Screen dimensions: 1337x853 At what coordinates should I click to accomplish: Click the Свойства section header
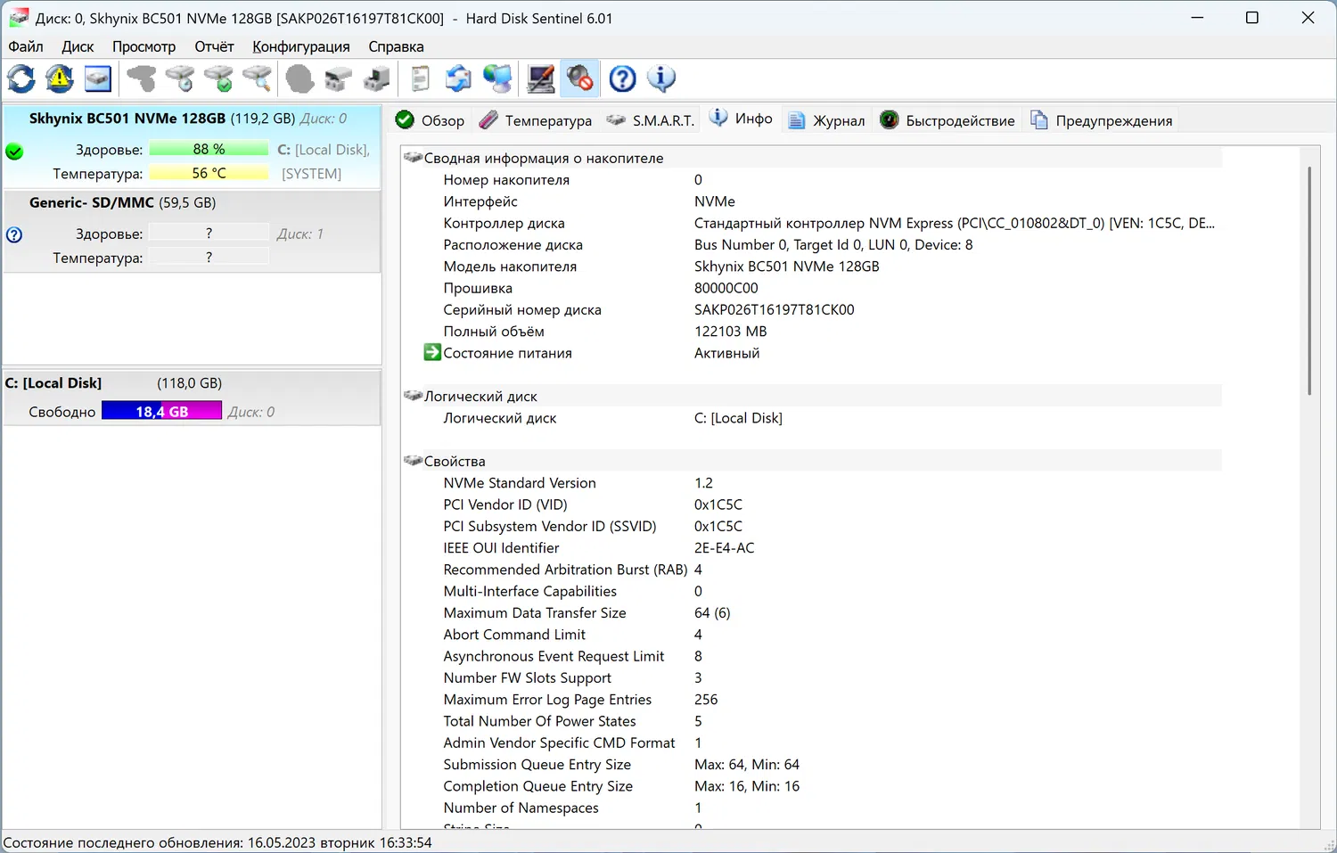coord(455,461)
